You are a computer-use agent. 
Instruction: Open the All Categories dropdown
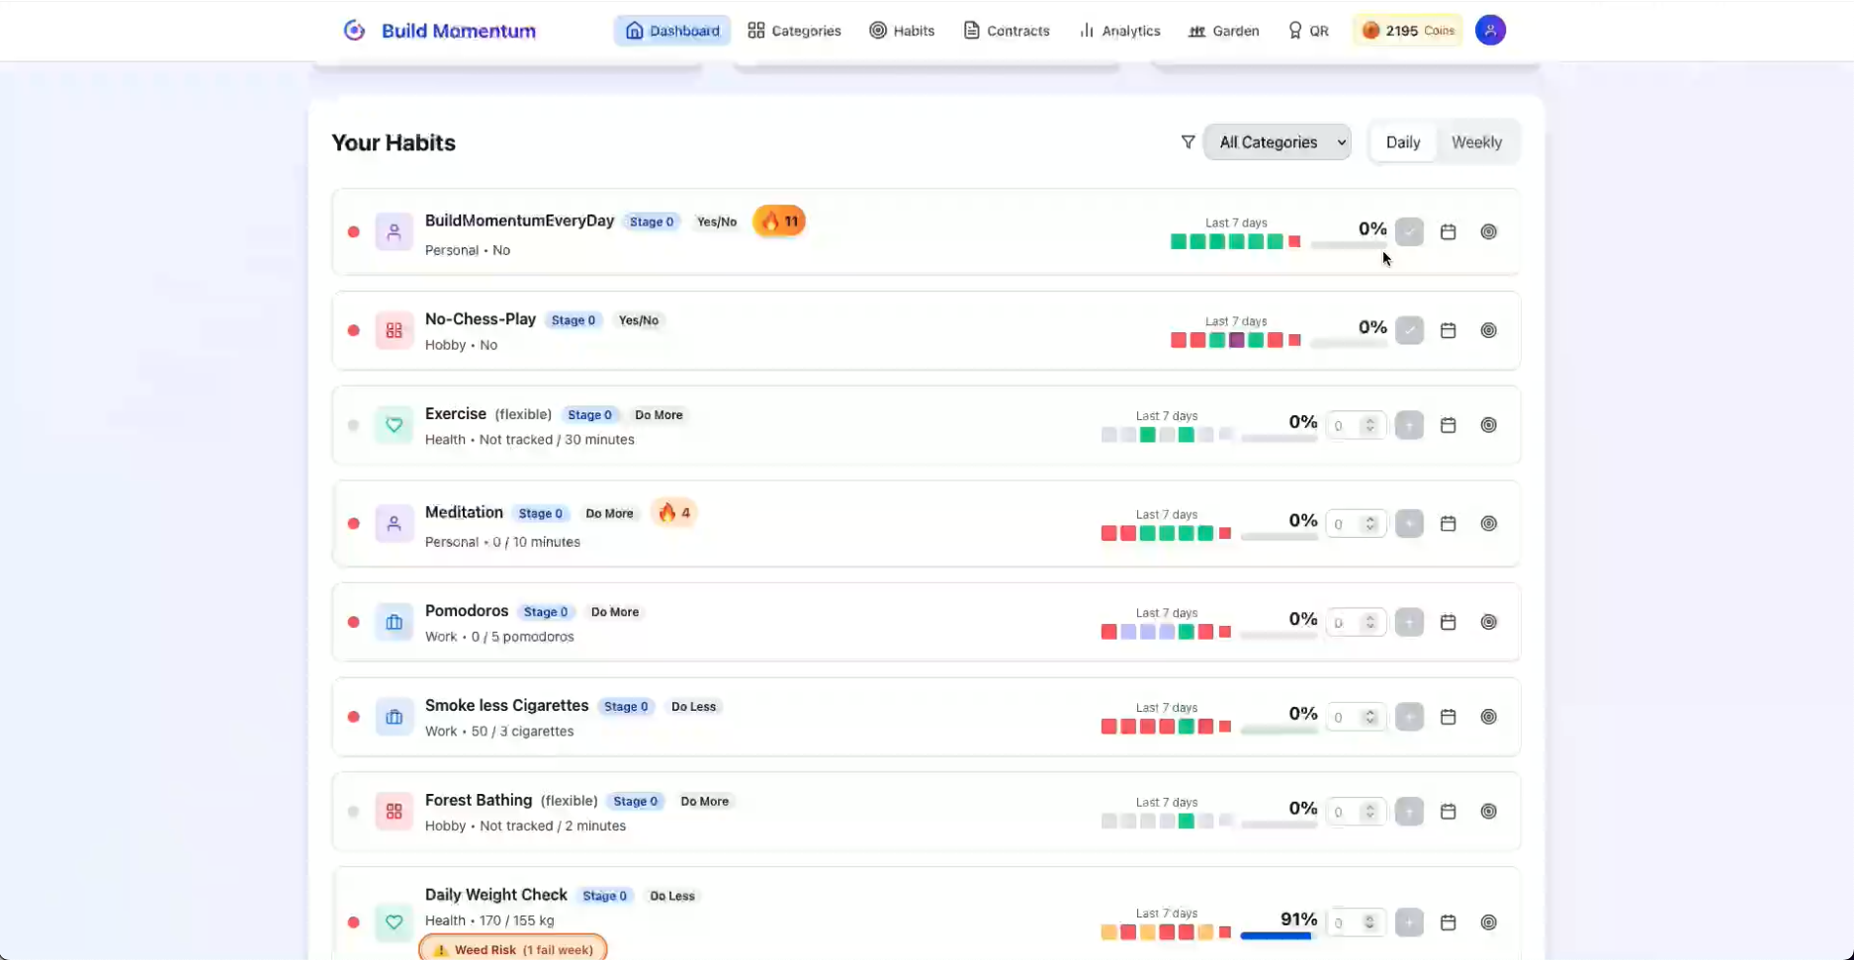[x=1278, y=142]
